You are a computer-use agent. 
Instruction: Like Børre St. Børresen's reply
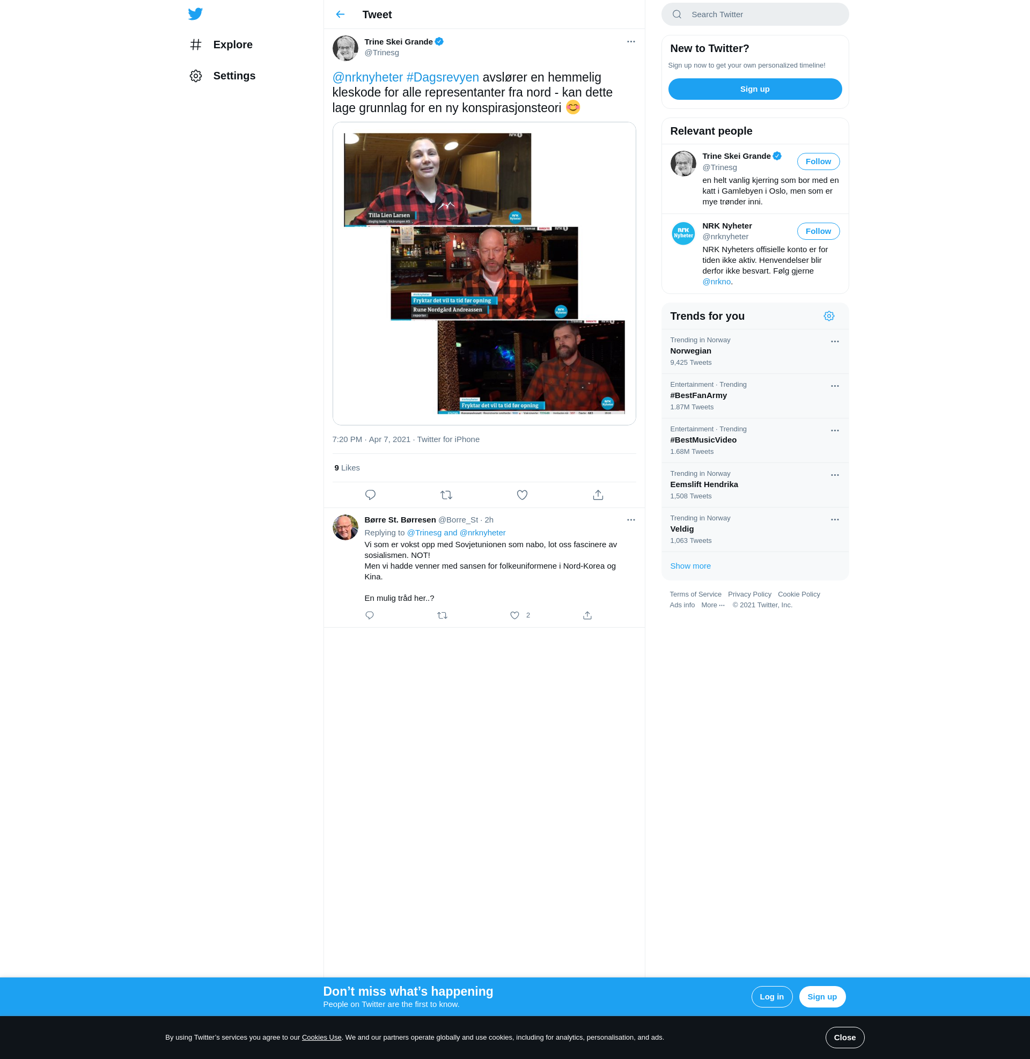point(514,615)
